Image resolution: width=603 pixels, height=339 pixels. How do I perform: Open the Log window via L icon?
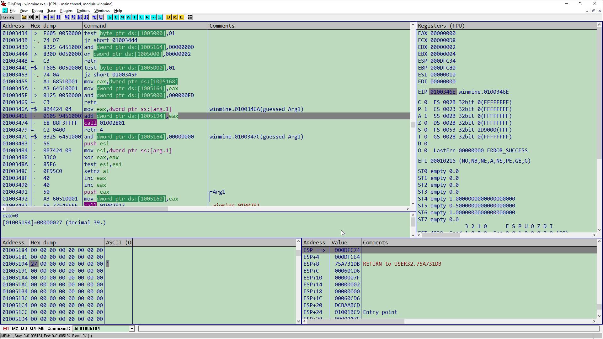109,17
